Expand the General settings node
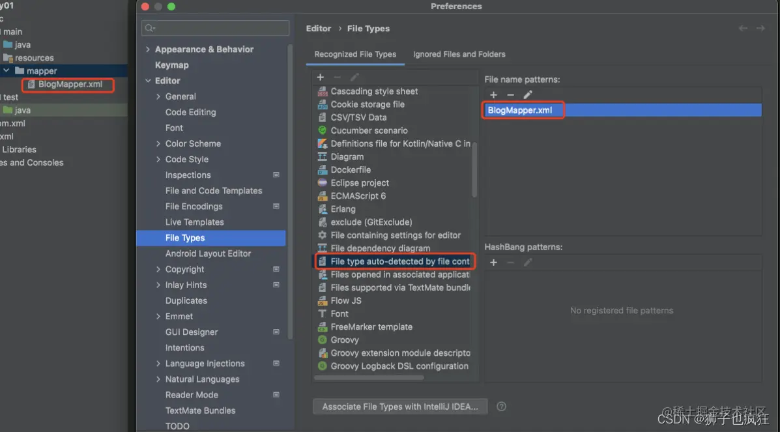 pos(158,96)
